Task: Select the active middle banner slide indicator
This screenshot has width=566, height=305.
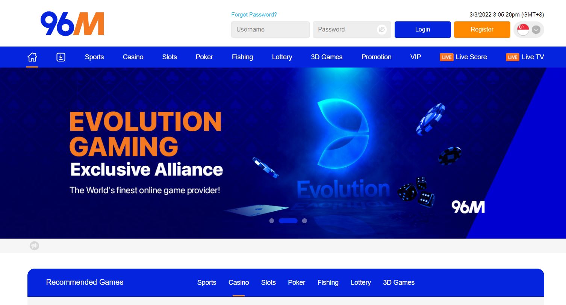Action: [x=288, y=221]
